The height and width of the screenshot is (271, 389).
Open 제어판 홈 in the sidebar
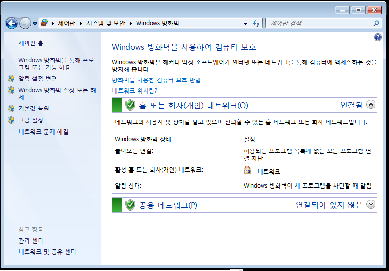31,43
